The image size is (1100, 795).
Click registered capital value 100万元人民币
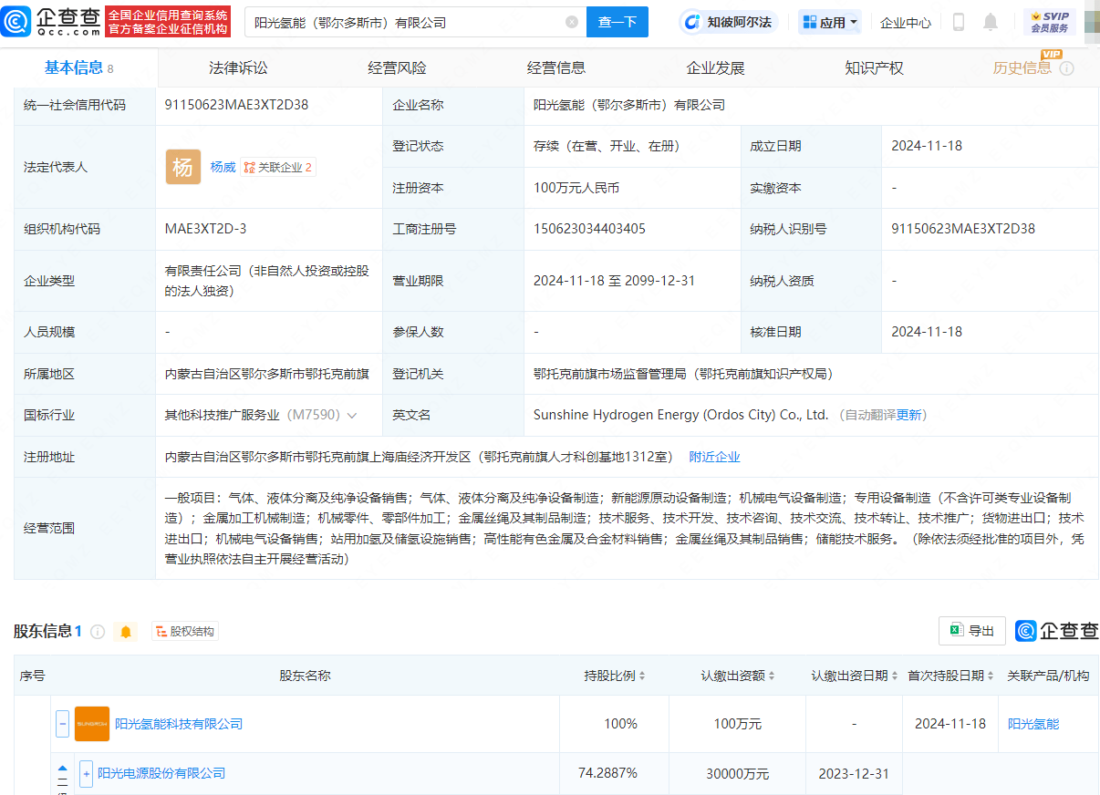[x=576, y=188]
